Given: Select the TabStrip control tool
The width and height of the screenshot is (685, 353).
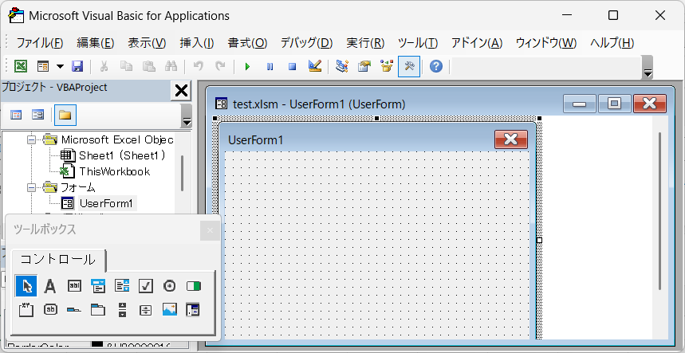Looking at the screenshot, I should [74, 310].
